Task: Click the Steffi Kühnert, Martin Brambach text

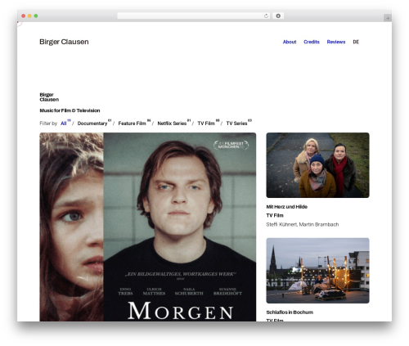Action: coord(303,224)
